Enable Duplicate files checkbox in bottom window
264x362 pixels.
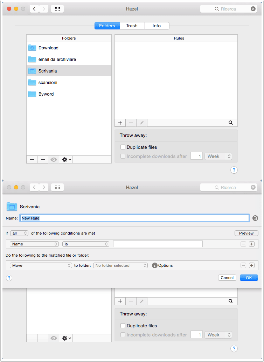pyautogui.click(x=123, y=326)
